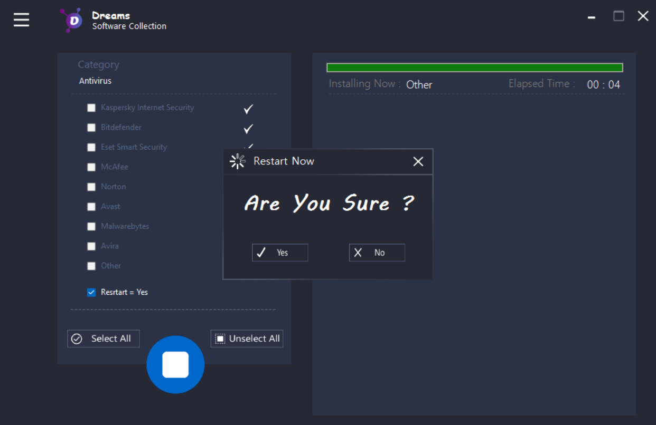Confirm restart with Yes button

(x=280, y=253)
